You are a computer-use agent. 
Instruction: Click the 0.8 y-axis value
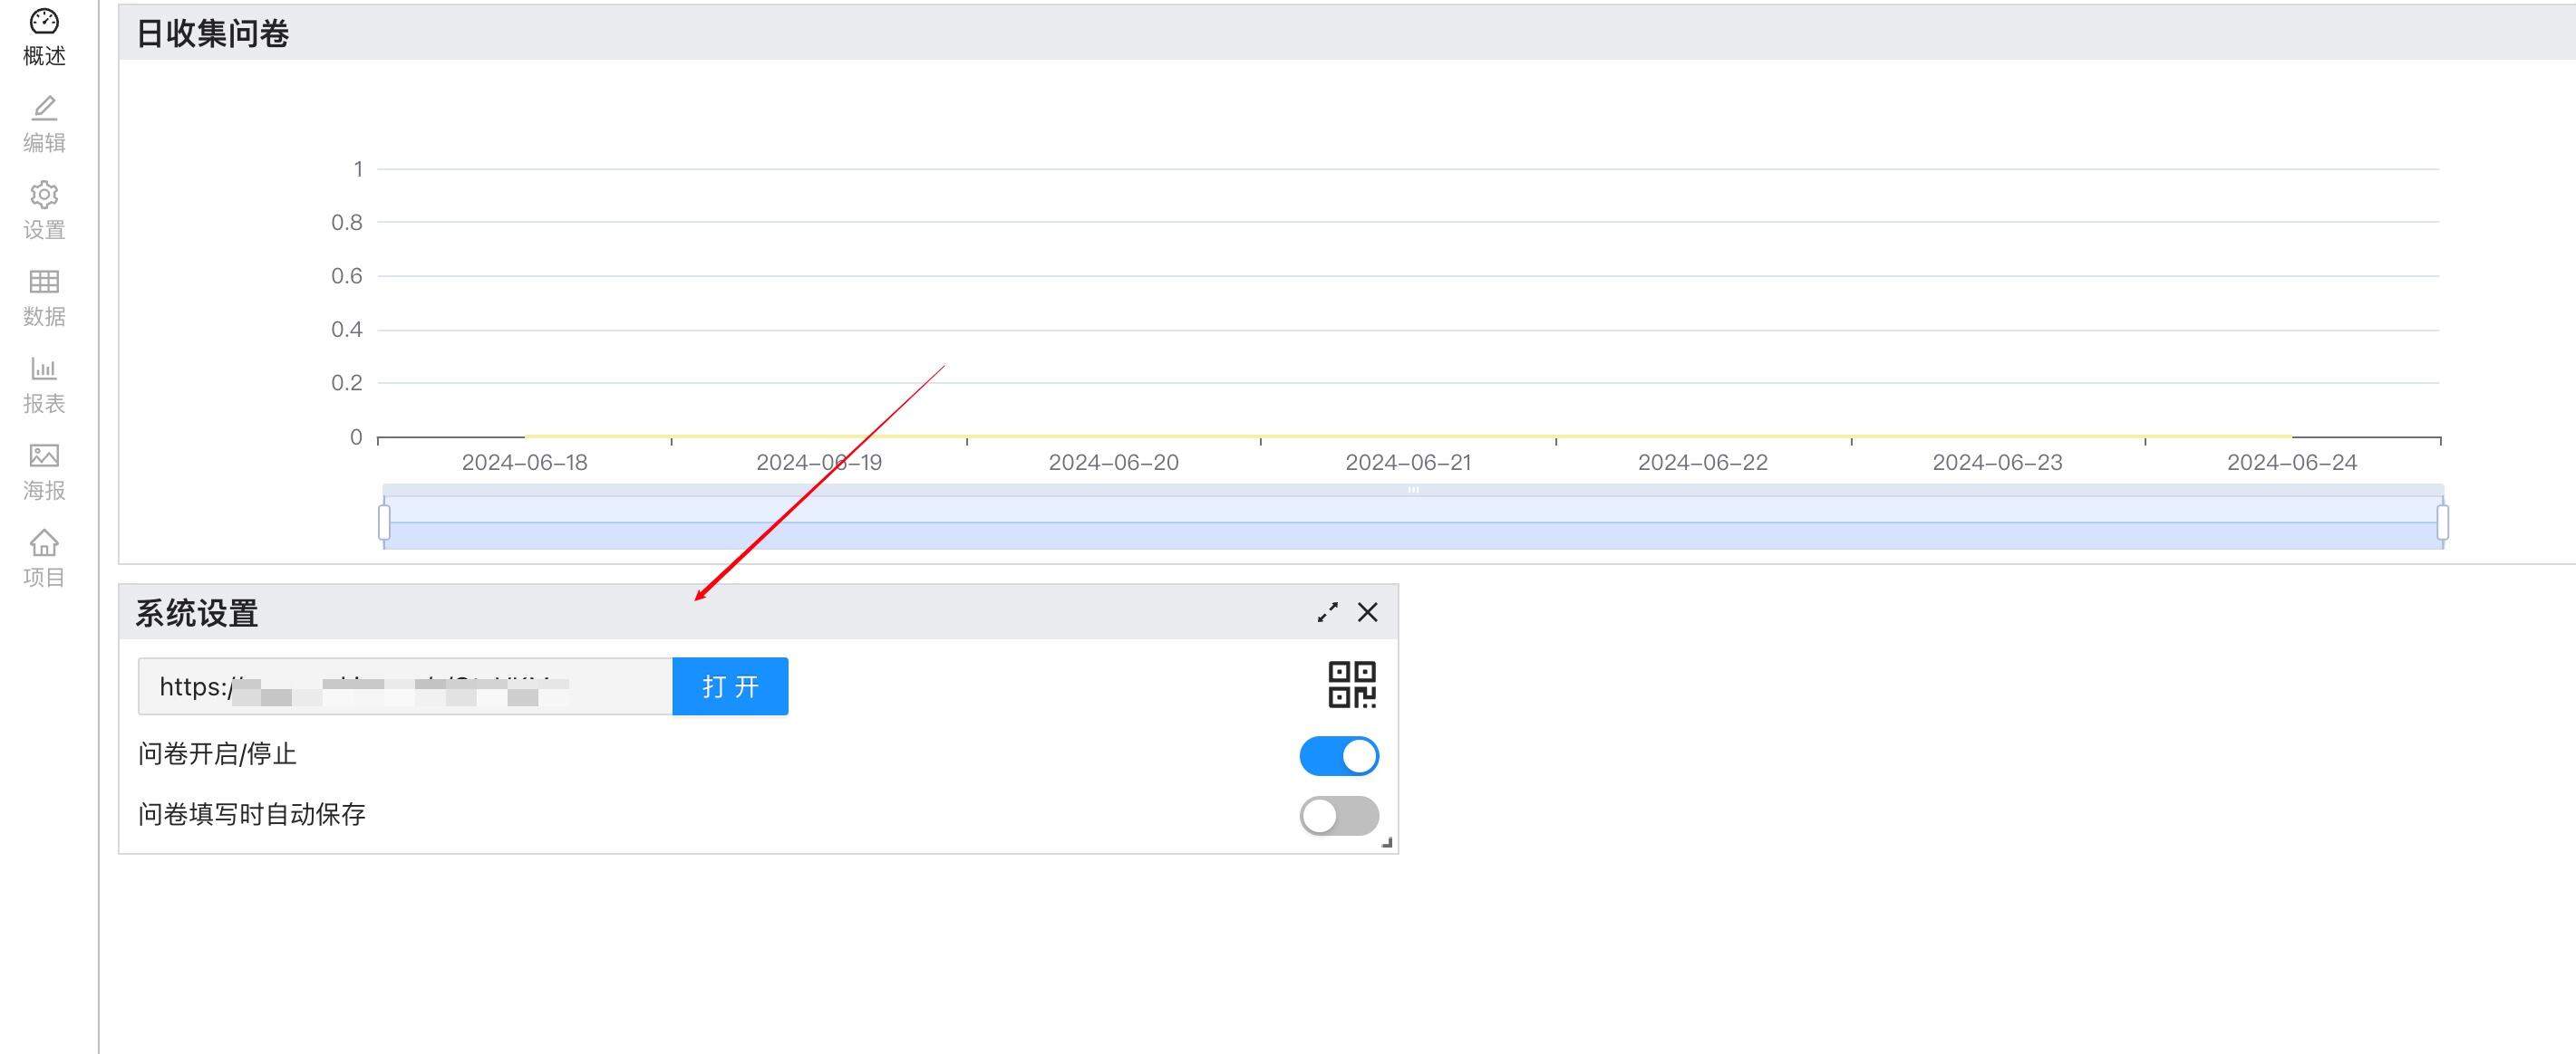pyautogui.click(x=347, y=223)
